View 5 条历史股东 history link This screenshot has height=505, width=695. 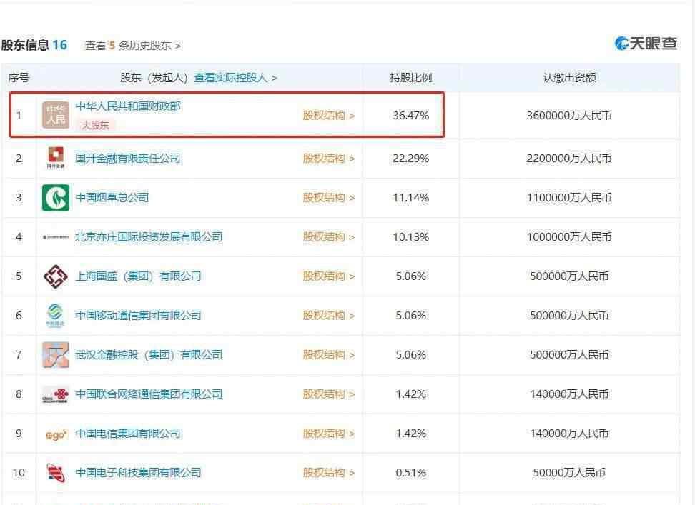pyautogui.click(x=133, y=46)
